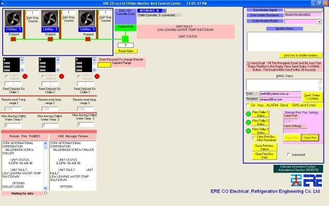The image size is (329, 206).
Task: Click the EMAIL Status text box
Action: (x=284, y=84)
